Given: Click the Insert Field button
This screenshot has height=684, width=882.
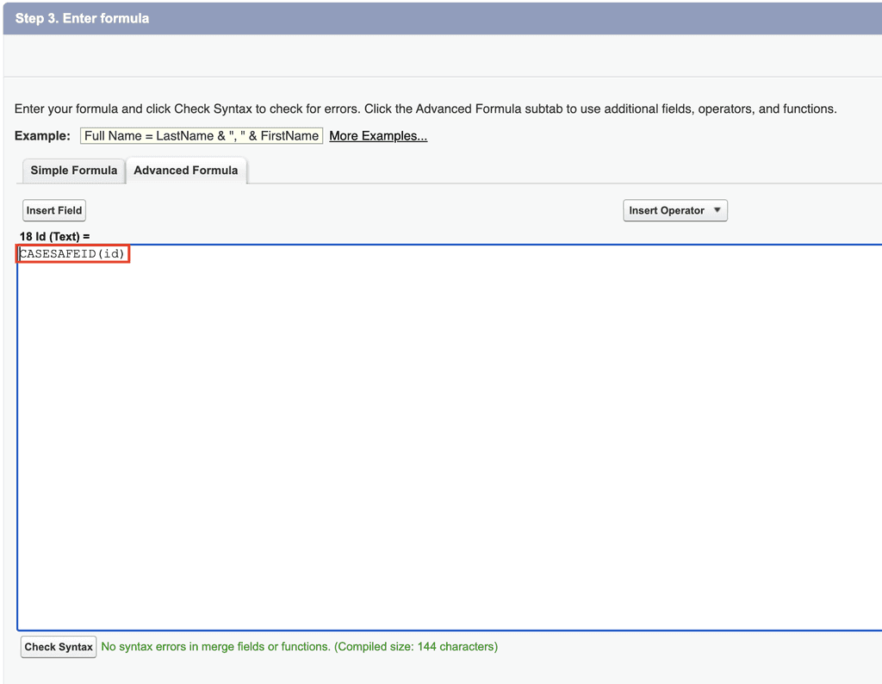Looking at the screenshot, I should click(x=53, y=210).
